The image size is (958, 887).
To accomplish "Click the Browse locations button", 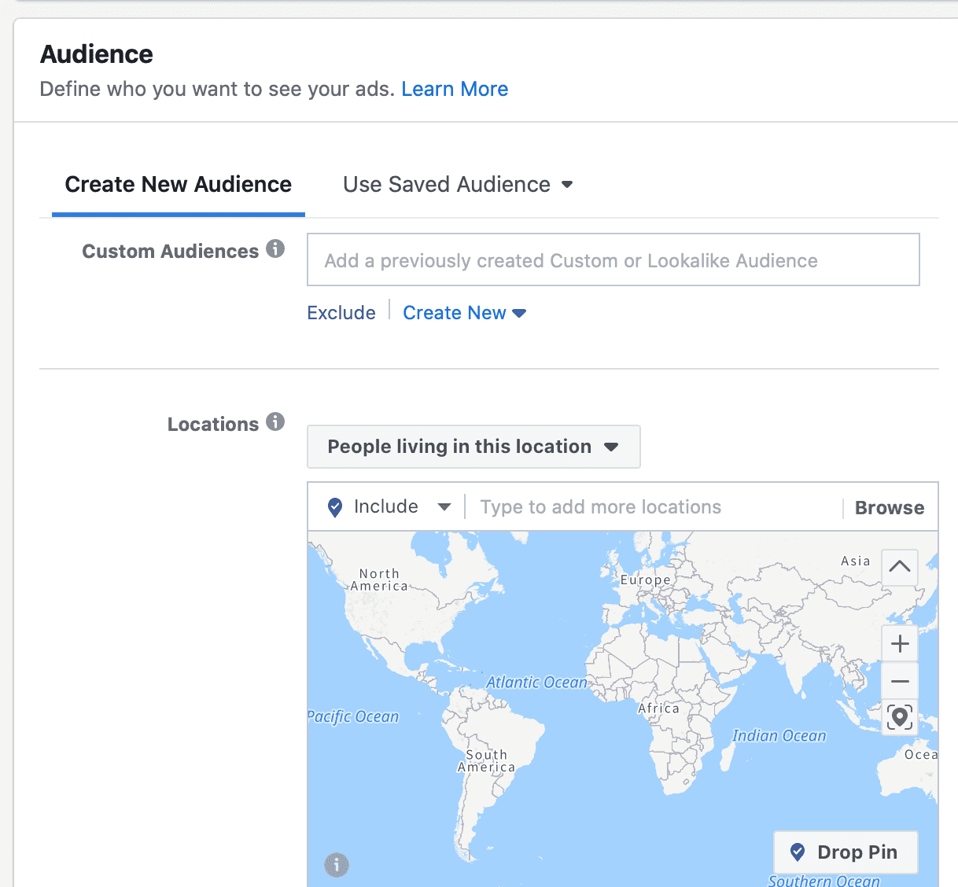I will click(889, 507).
